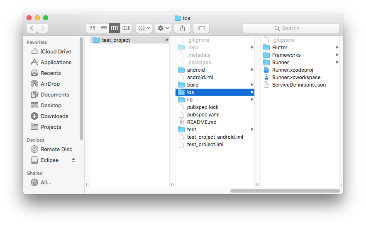Viewport: 366px width, 227px height.
Task: Select the pubspec.yaml file
Action: pyautogui.click(x=203, y=115)
